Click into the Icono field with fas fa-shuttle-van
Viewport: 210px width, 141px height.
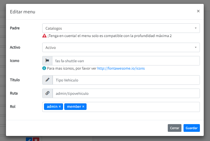(126, 61)
